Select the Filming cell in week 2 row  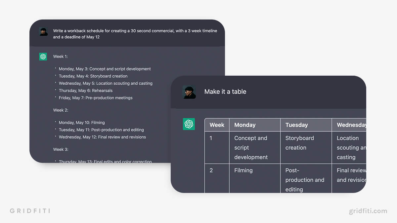tap(255, 178)
